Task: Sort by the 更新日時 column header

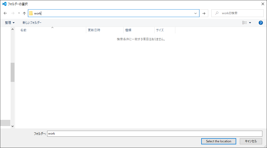Action: click(x=105, y=30)
